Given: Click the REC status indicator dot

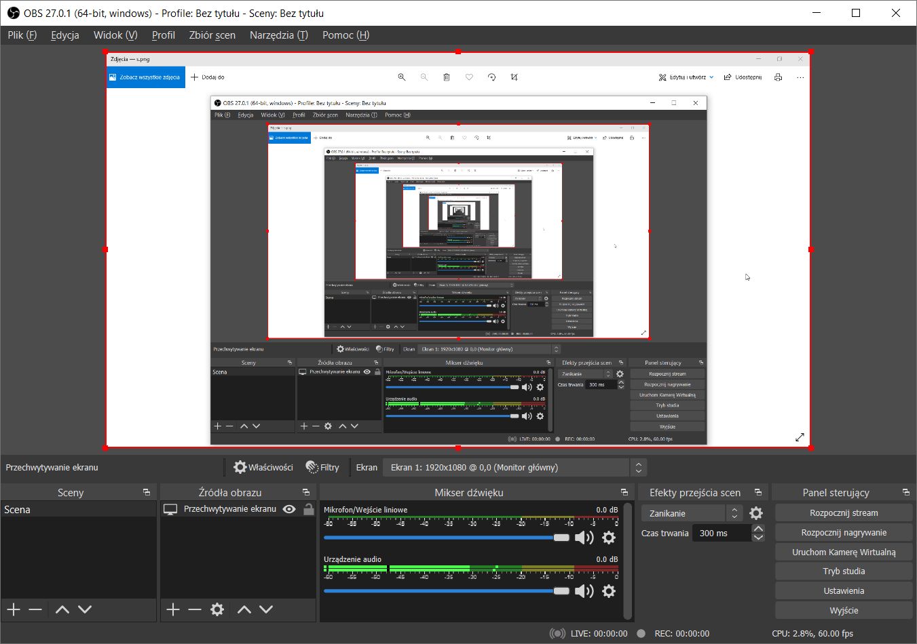Looking at the screenshot, I should coord(641,633).
